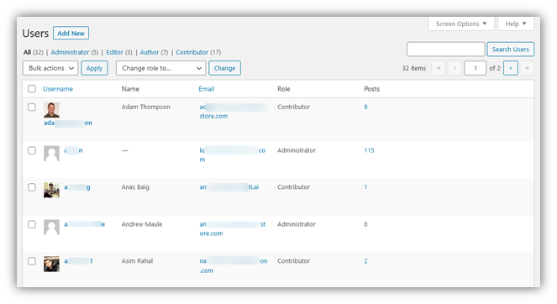Click Andrew Maule's placeholder avatar
This screenshot has width=557, height=304.
point(51,228)
